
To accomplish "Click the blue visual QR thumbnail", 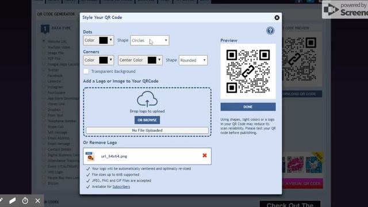I will [313, 164].
